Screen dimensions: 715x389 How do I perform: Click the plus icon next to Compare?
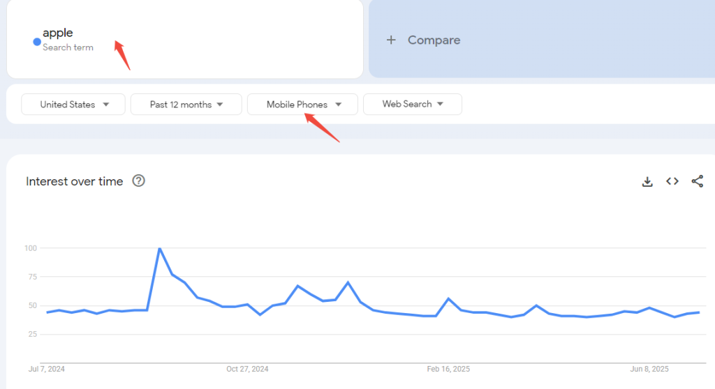tap(391, 40)
